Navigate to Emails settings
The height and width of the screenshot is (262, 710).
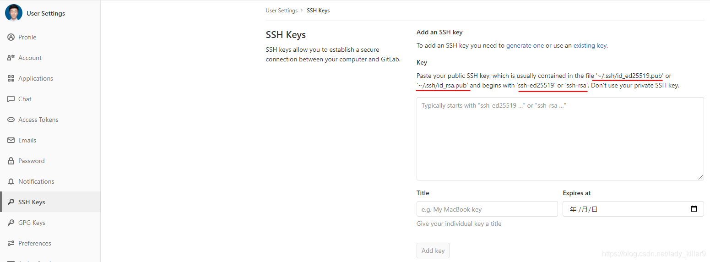tap(50, 140)
